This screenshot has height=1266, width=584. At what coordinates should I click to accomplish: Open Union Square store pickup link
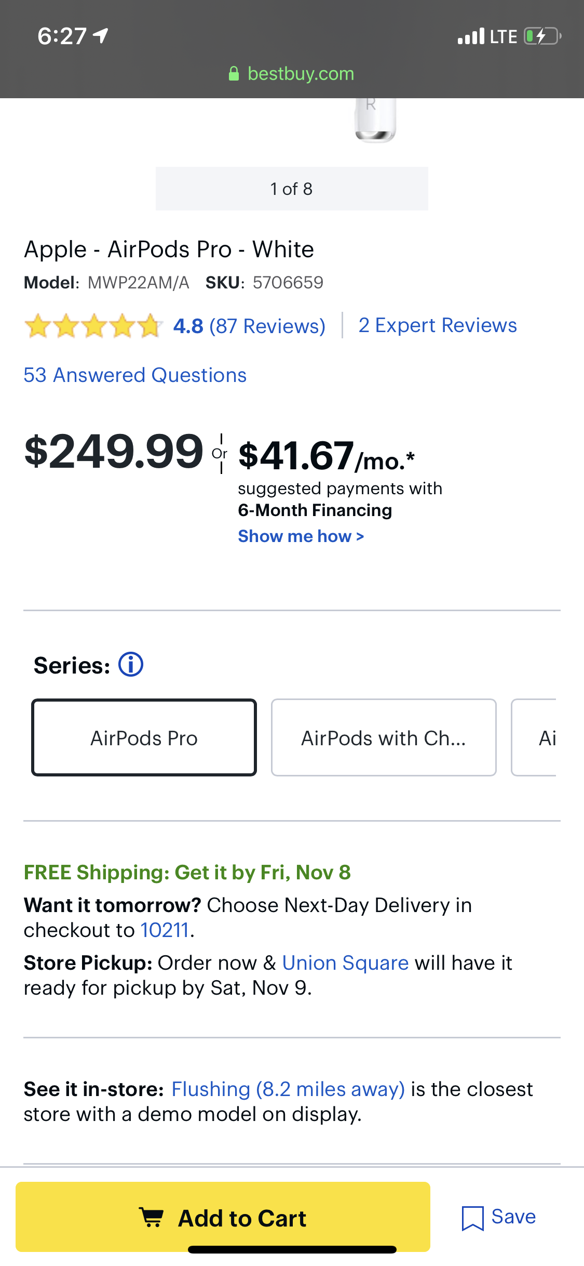coord(345,963)
